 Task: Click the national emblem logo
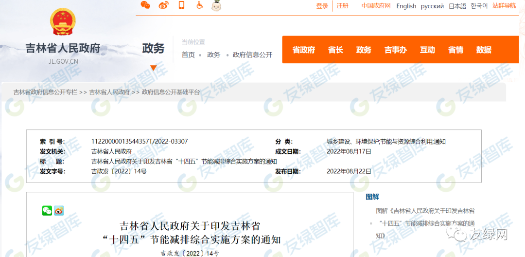point(63,22)
